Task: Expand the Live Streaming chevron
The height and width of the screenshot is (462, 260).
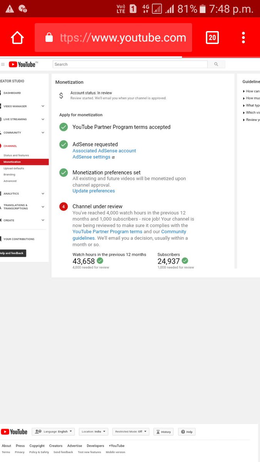Action: pyautogui.click(x=43, y=119)
